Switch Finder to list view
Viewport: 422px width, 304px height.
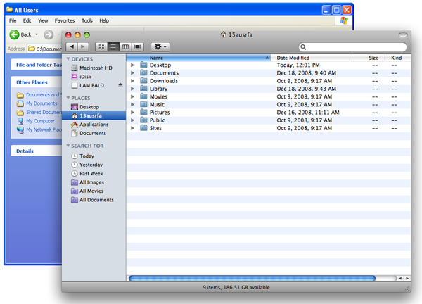click(x=113, y=46)
